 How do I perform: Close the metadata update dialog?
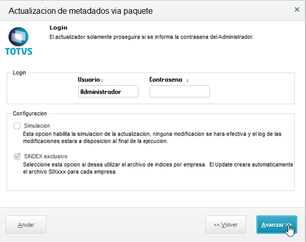(x=297, y=9)
